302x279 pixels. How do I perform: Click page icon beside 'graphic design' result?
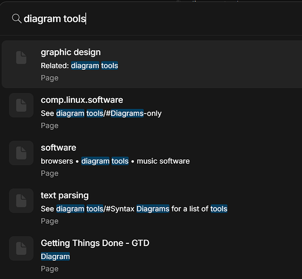click(x=21, y=57)
